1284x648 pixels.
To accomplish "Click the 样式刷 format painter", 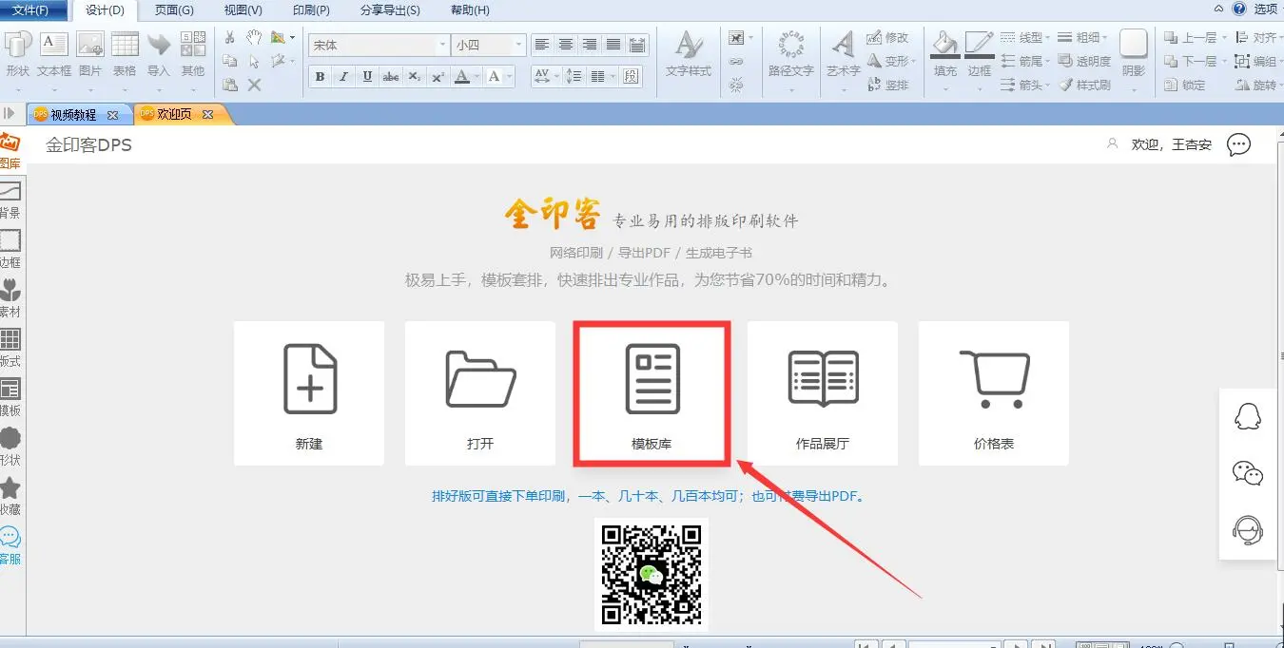I will [1084, 85].
